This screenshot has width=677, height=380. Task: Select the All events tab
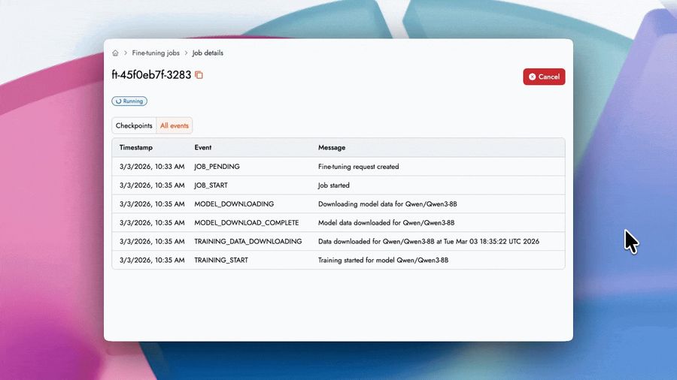coord(175,125)
